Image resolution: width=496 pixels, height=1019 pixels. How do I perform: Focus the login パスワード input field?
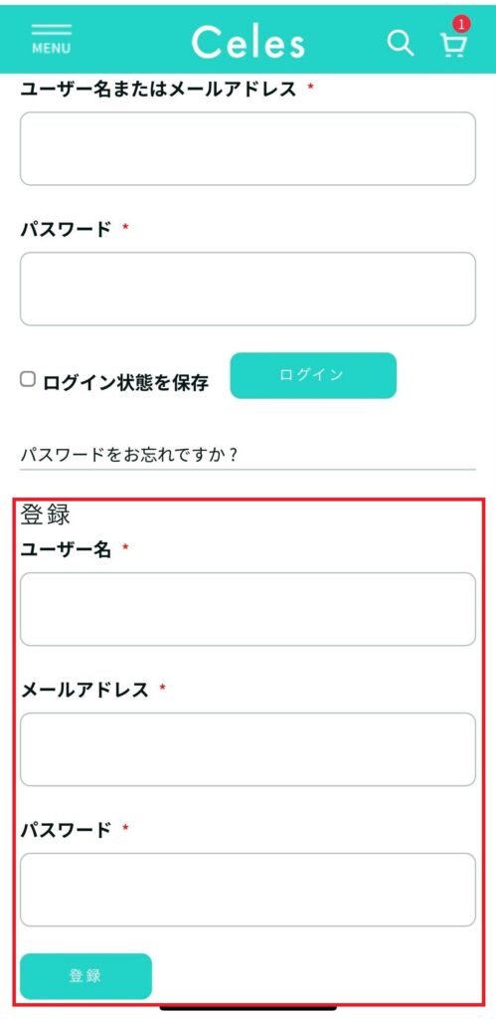click(x=248, y=289)
